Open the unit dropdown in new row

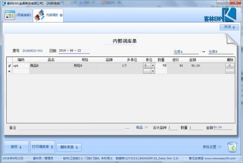(x=153, y=71)
